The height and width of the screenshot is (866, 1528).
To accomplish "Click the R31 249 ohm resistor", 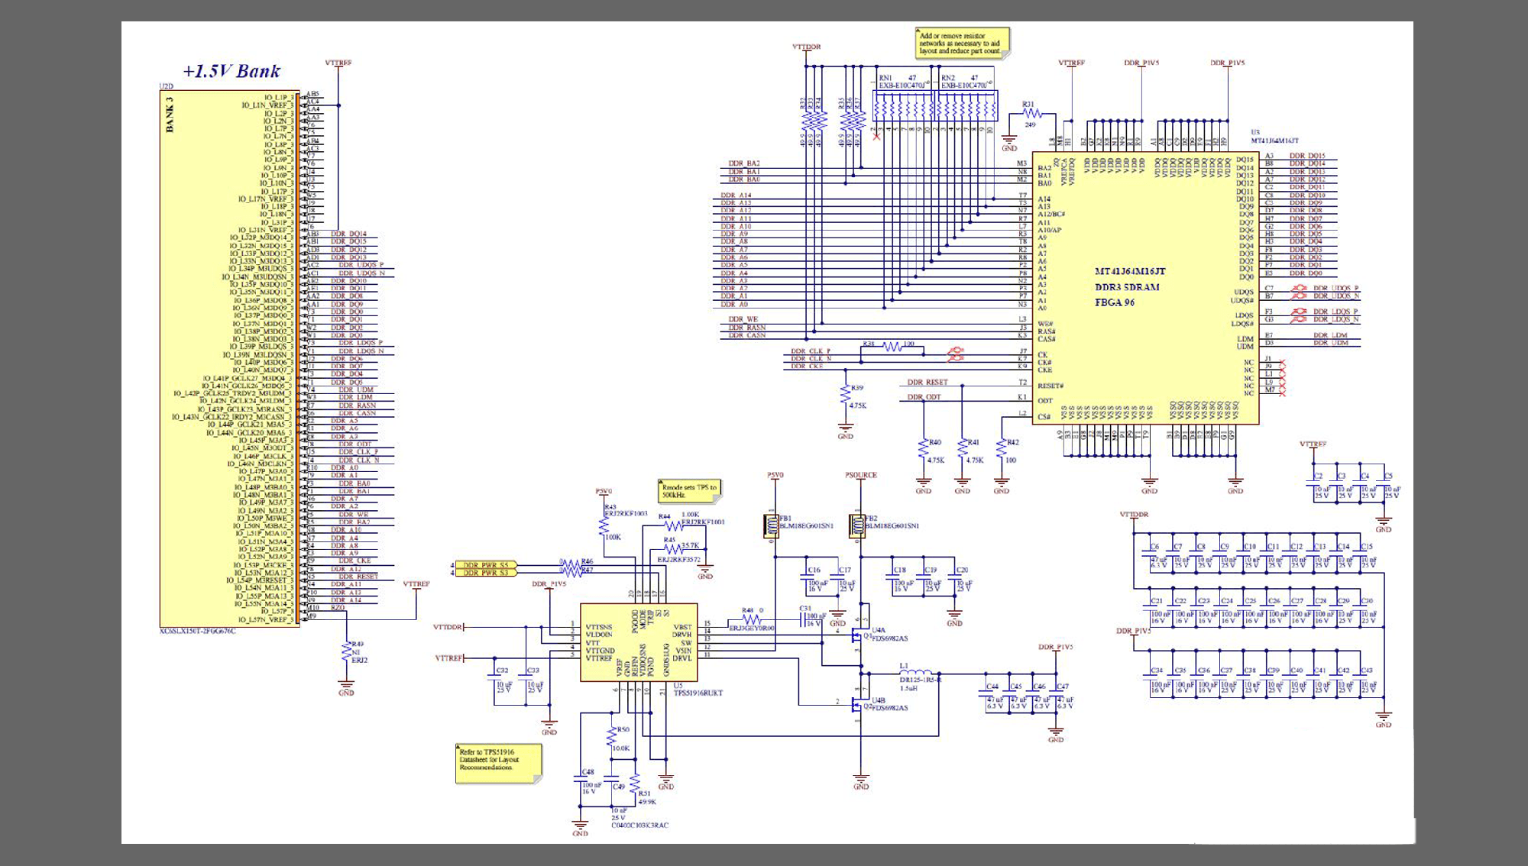I will 1031,114.
